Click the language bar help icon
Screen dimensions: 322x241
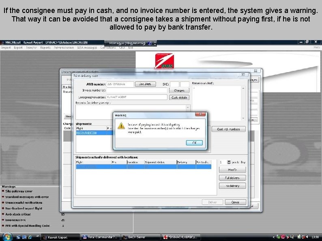click(150, 43)
